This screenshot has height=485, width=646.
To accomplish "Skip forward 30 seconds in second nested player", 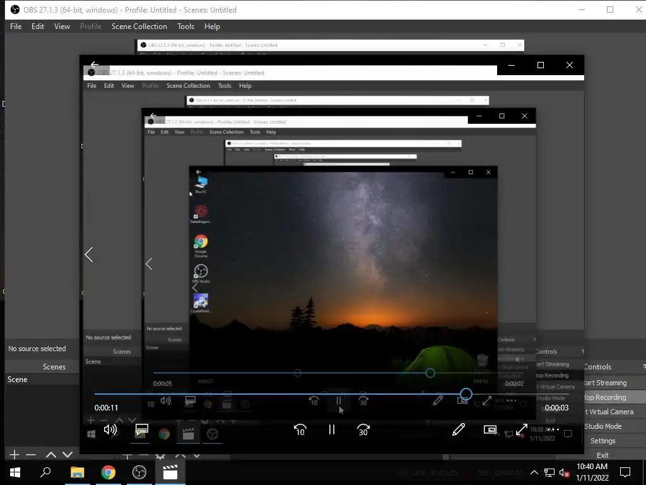I will pyautogui.click(x=363, y=400).
